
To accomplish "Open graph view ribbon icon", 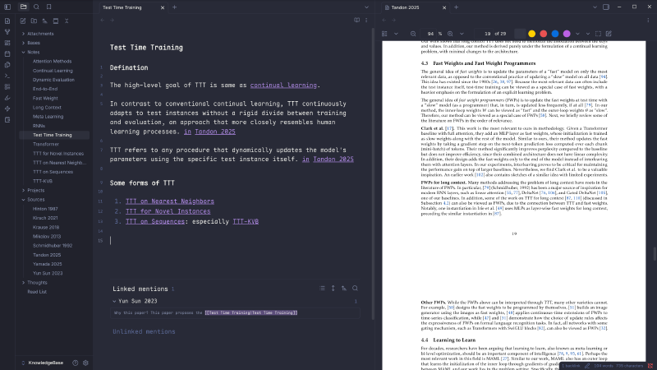I will click(7, 32).
